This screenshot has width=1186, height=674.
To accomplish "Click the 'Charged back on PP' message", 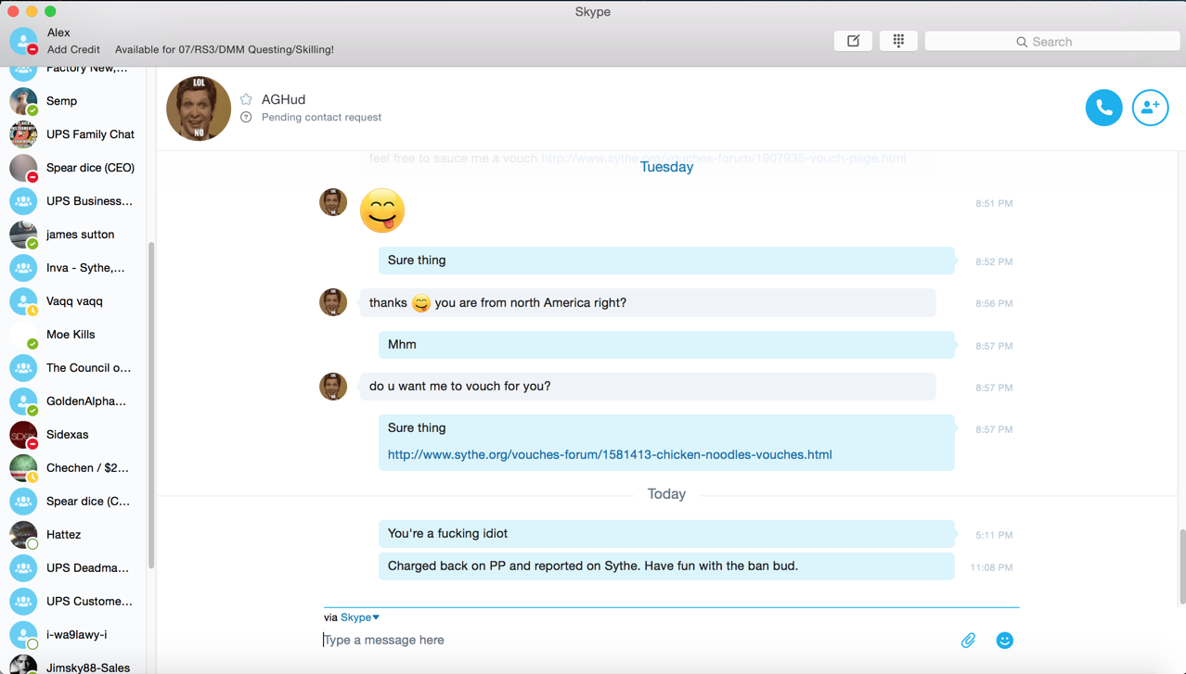I will pyautogui.click(x=666, y=566).
